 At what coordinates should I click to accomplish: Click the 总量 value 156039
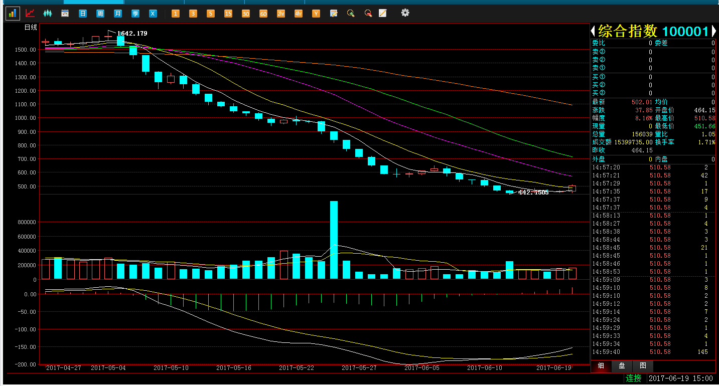pos(642,134)
